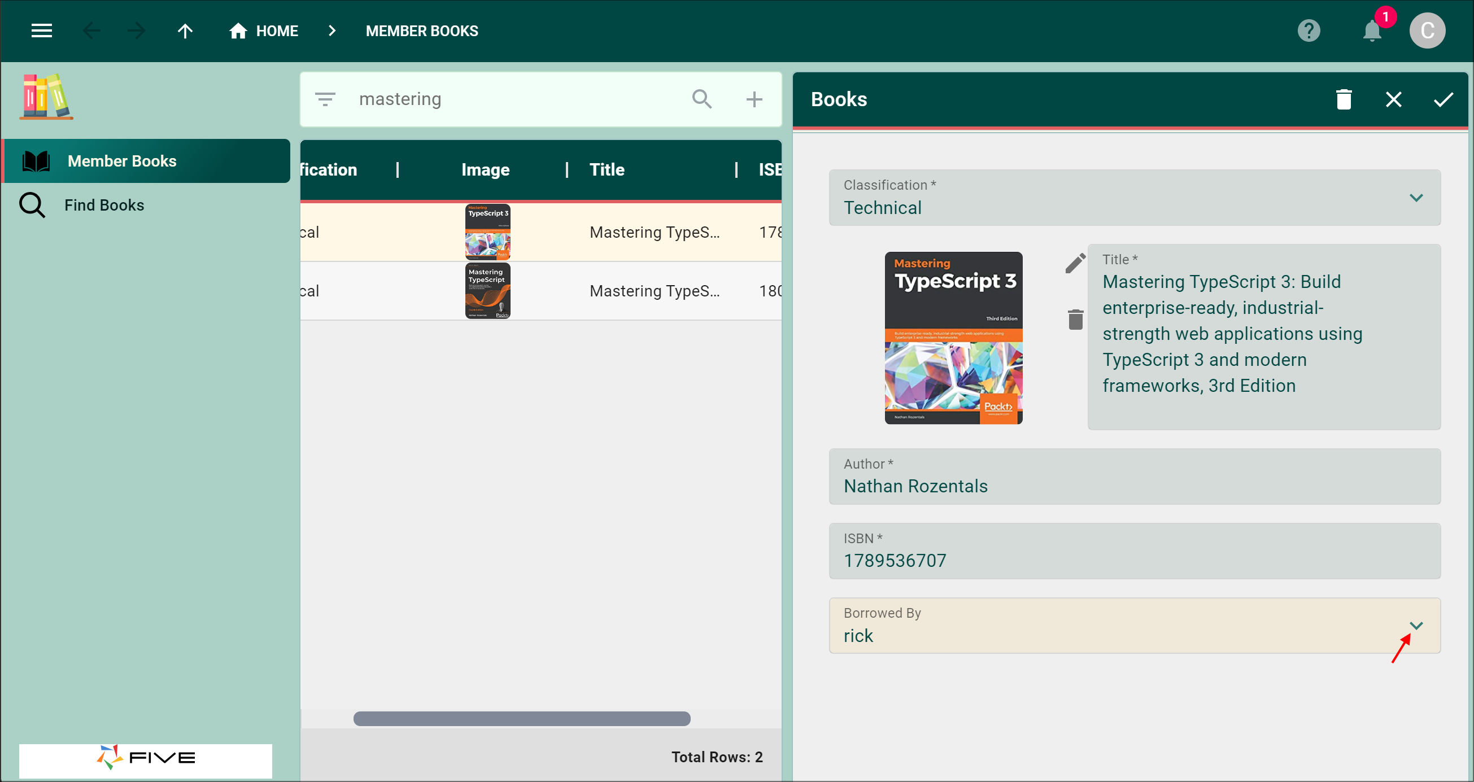
Task: Delete the book record via header trash
Action: 1344,99
